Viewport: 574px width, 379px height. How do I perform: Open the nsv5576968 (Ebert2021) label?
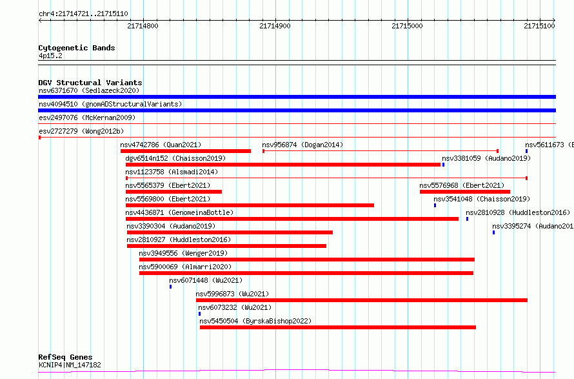tap(462, 185)
